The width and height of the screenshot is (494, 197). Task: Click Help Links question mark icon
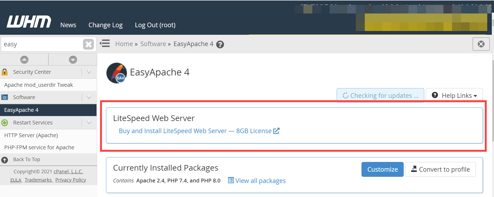click(435, 95)
